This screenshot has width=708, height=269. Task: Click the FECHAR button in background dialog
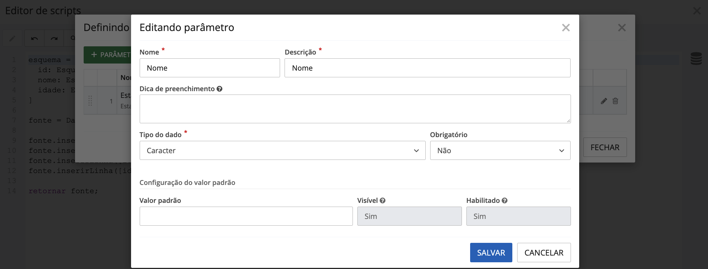tap(605, 147)
